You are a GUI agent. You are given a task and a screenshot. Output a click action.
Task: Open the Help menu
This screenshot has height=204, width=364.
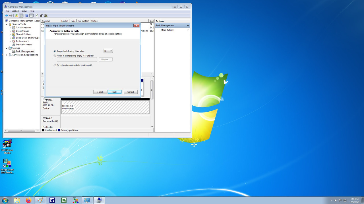click(32, 11)
